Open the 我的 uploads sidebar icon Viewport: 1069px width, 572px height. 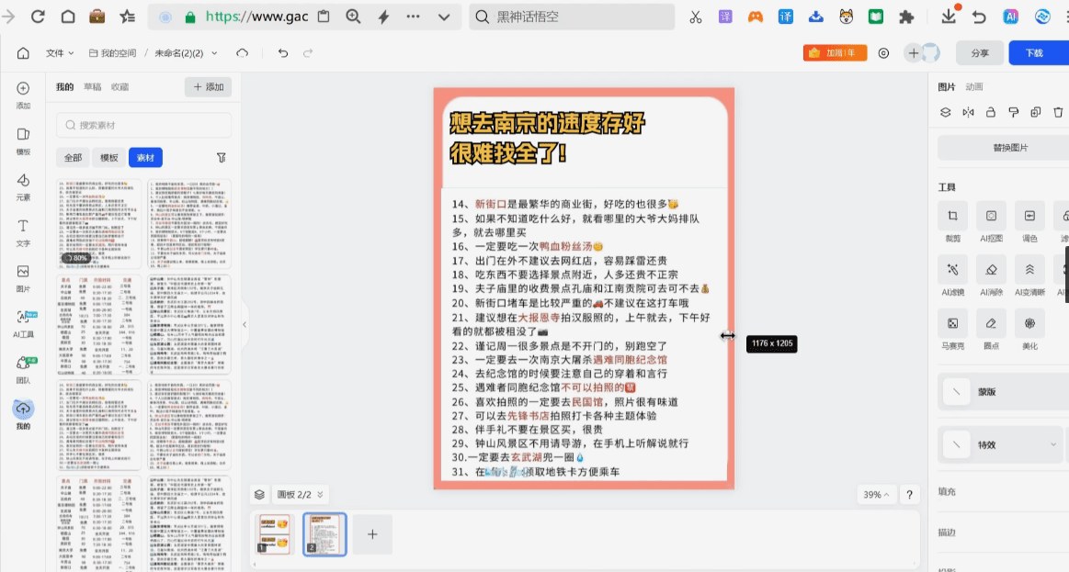(23, 413)
